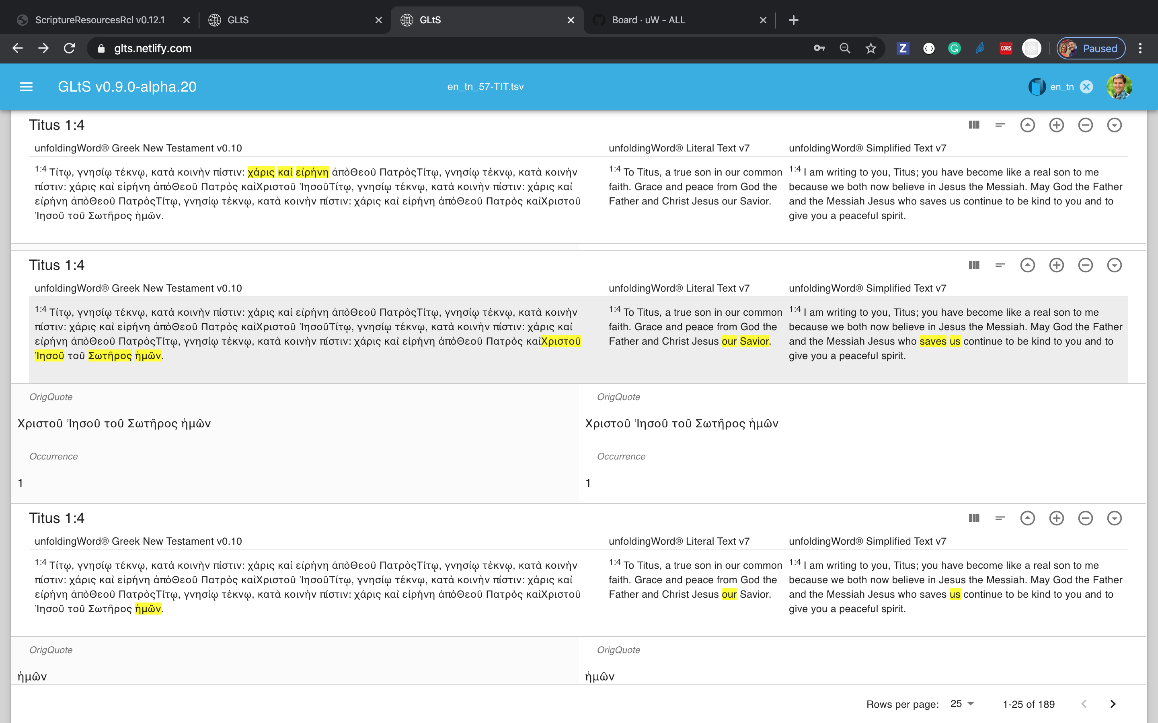Click the user avatar in the app header
Viewport: 1158px width, 723px height.
pyautogui.click(x=1119, y=86)
